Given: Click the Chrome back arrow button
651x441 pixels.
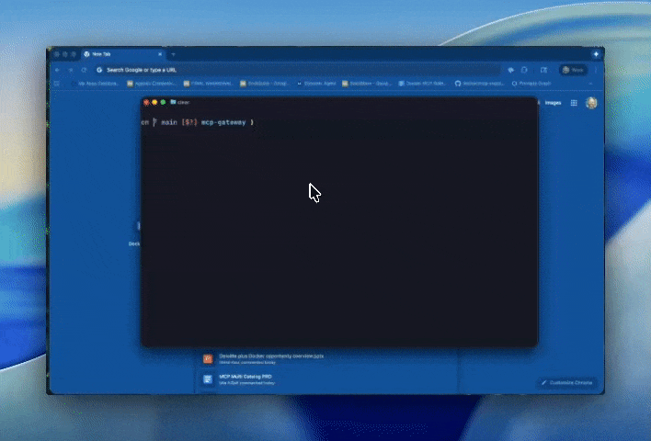Looking at the screenshot, I should tap(57, 70).
